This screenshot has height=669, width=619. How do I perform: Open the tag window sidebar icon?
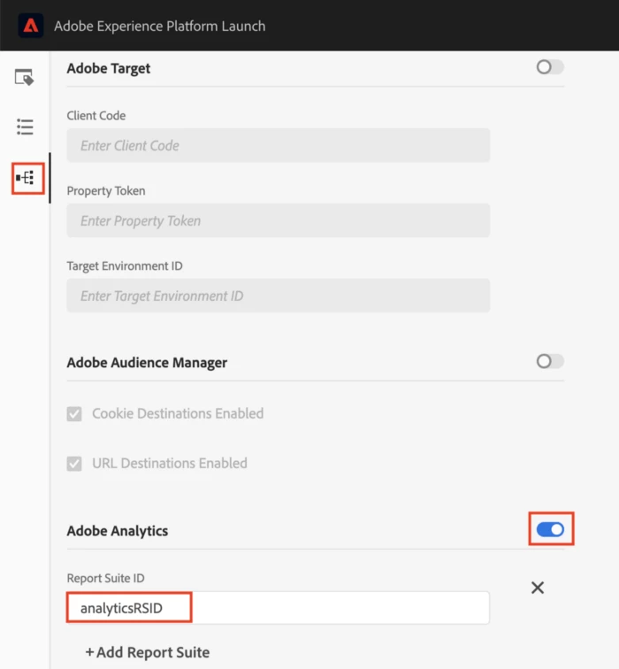[24, 78]
